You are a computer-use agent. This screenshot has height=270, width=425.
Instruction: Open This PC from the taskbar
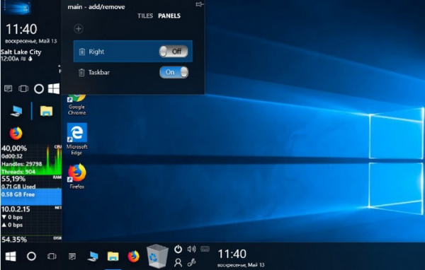coord(92,256)
